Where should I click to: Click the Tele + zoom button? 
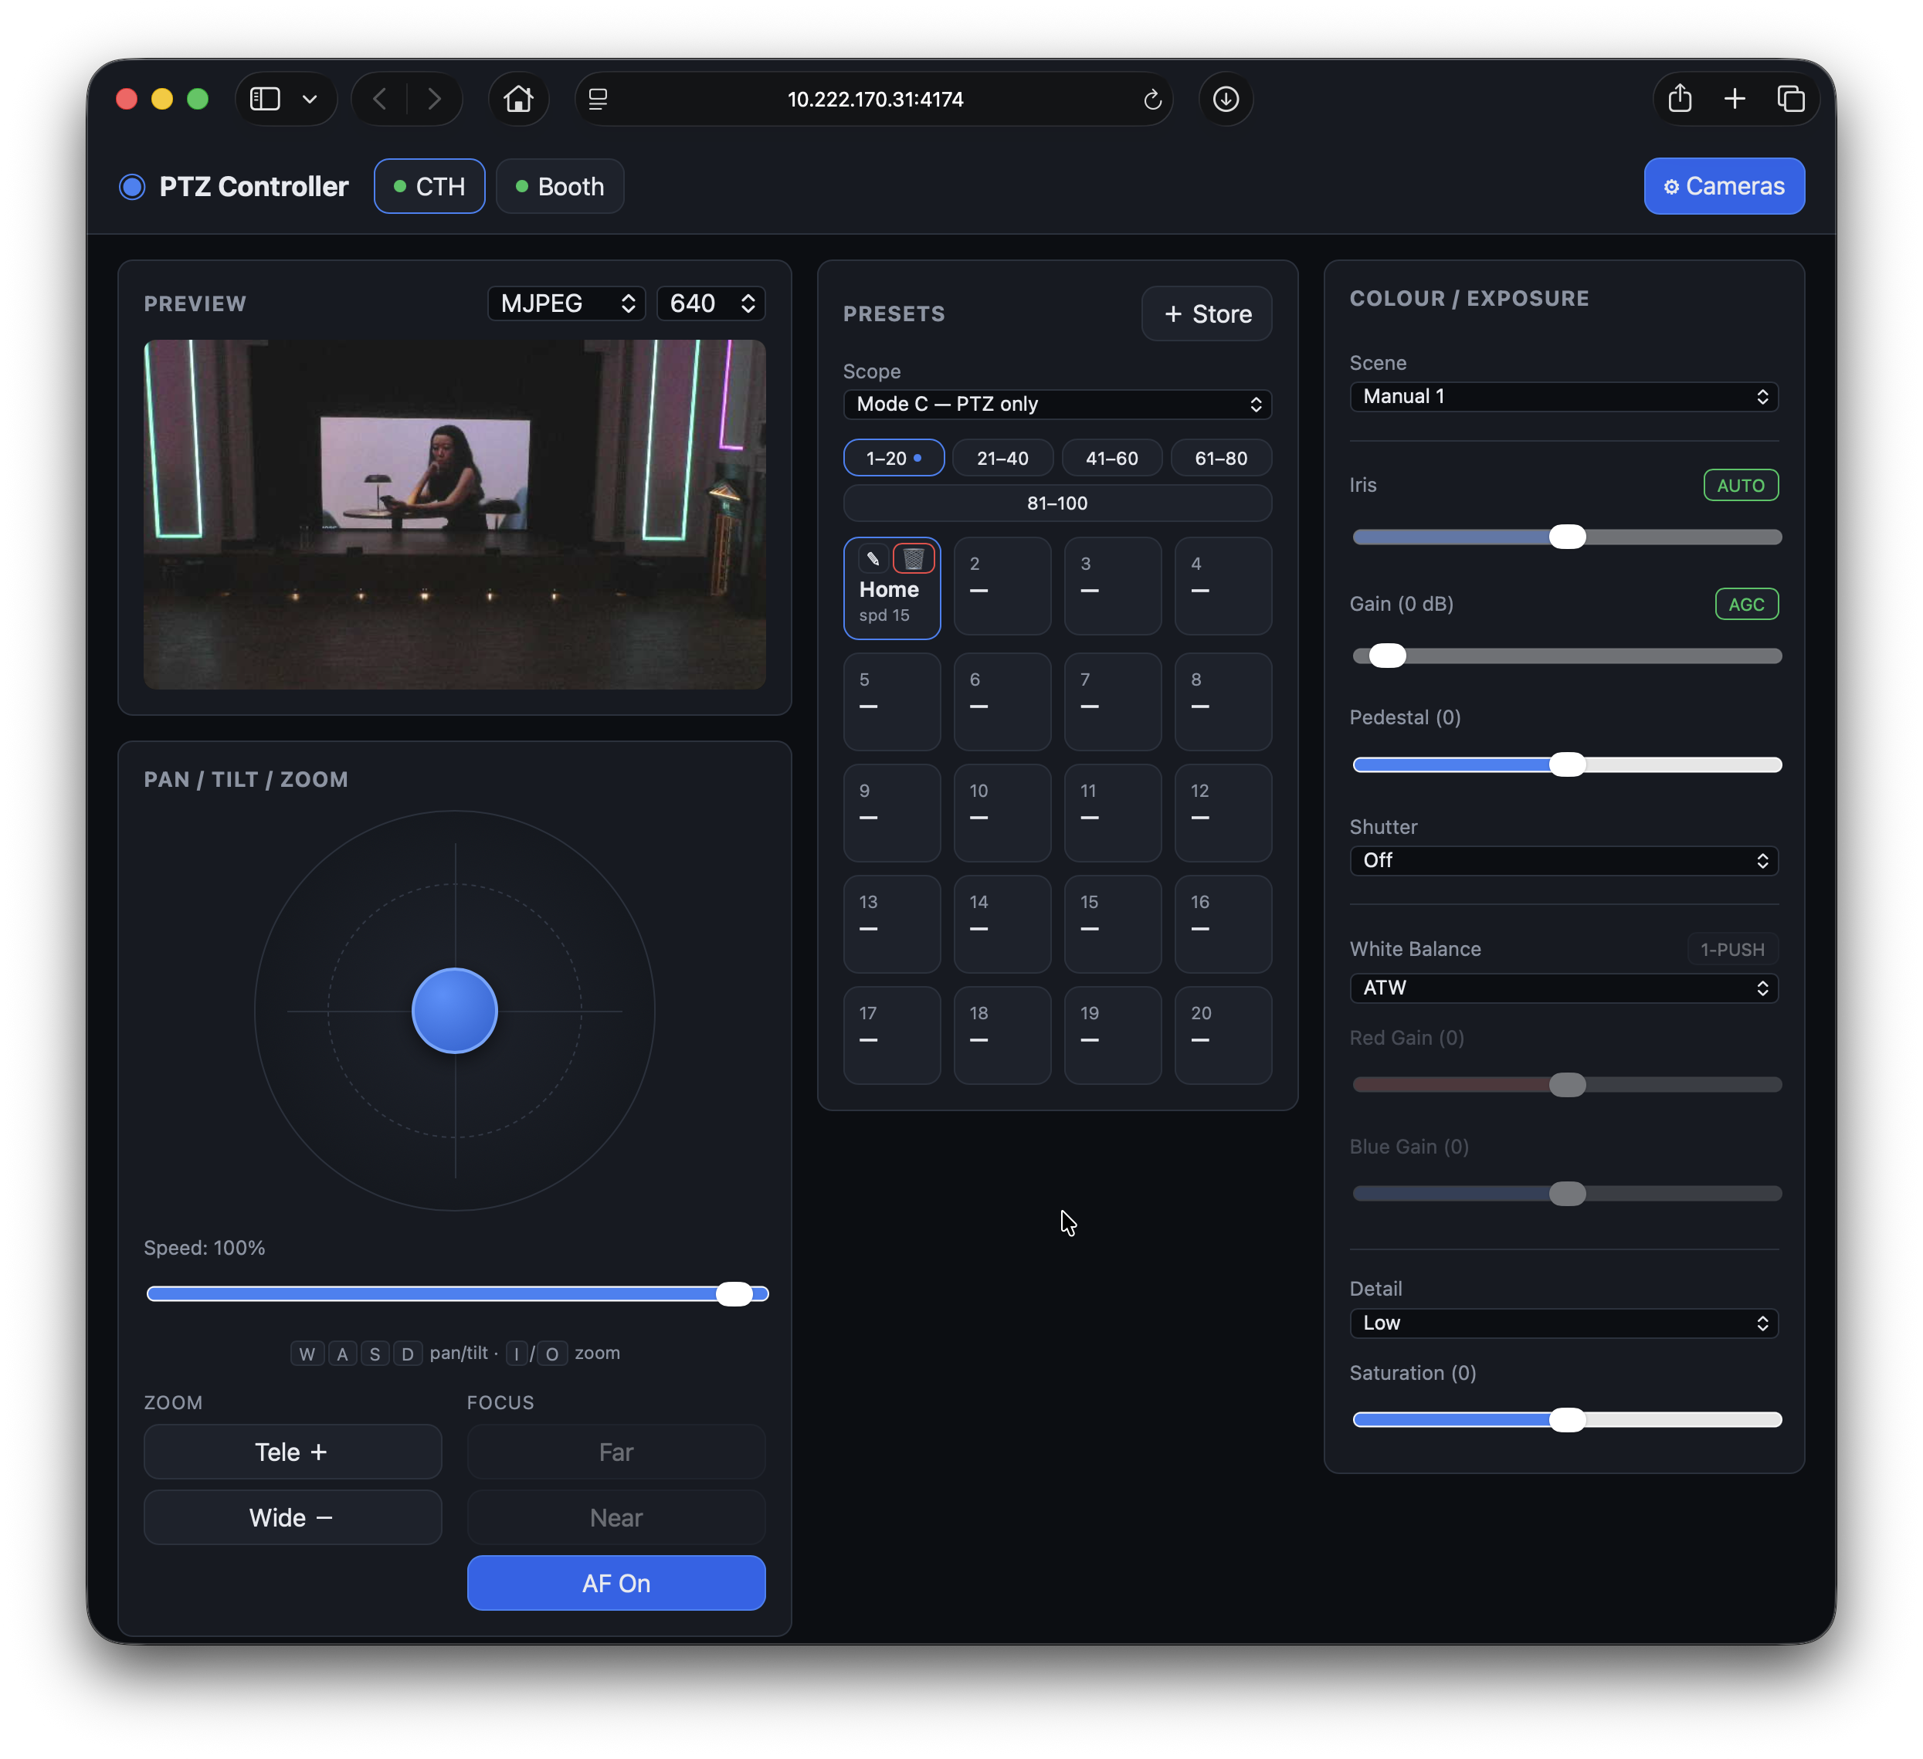[x=293, y=1452]
